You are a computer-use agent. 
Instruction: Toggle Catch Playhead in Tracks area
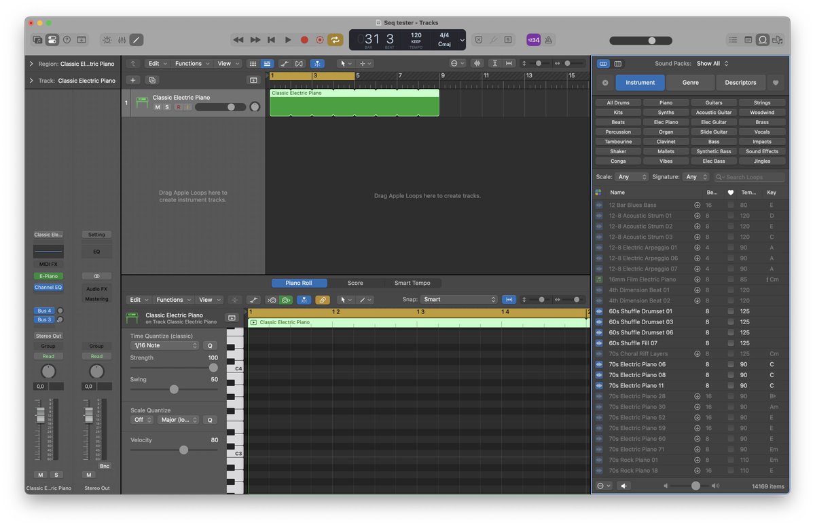(317, 64)
